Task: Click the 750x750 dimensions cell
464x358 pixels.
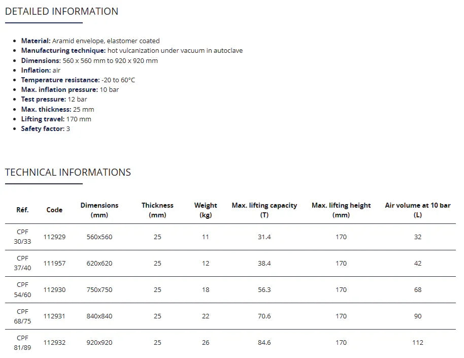Action: click(99, 289)
